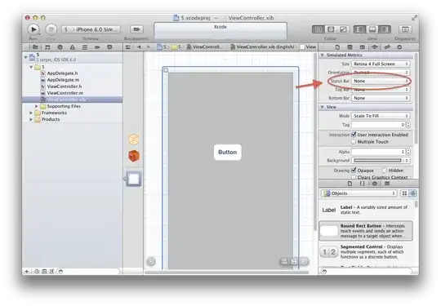
Task: Collapse the Simulated Metrics section
Action: point(323,55)
